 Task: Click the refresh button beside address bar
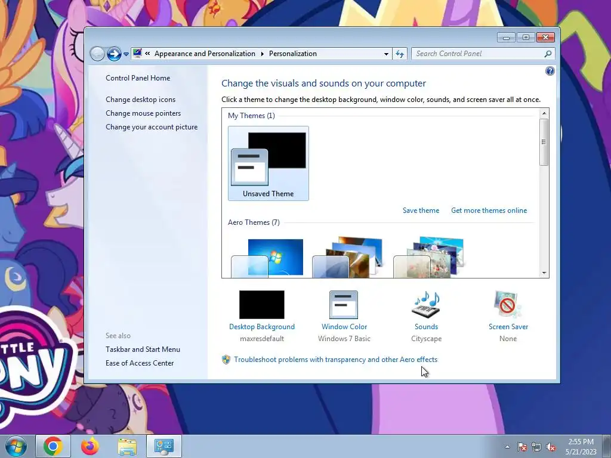(x=400, y=54)
